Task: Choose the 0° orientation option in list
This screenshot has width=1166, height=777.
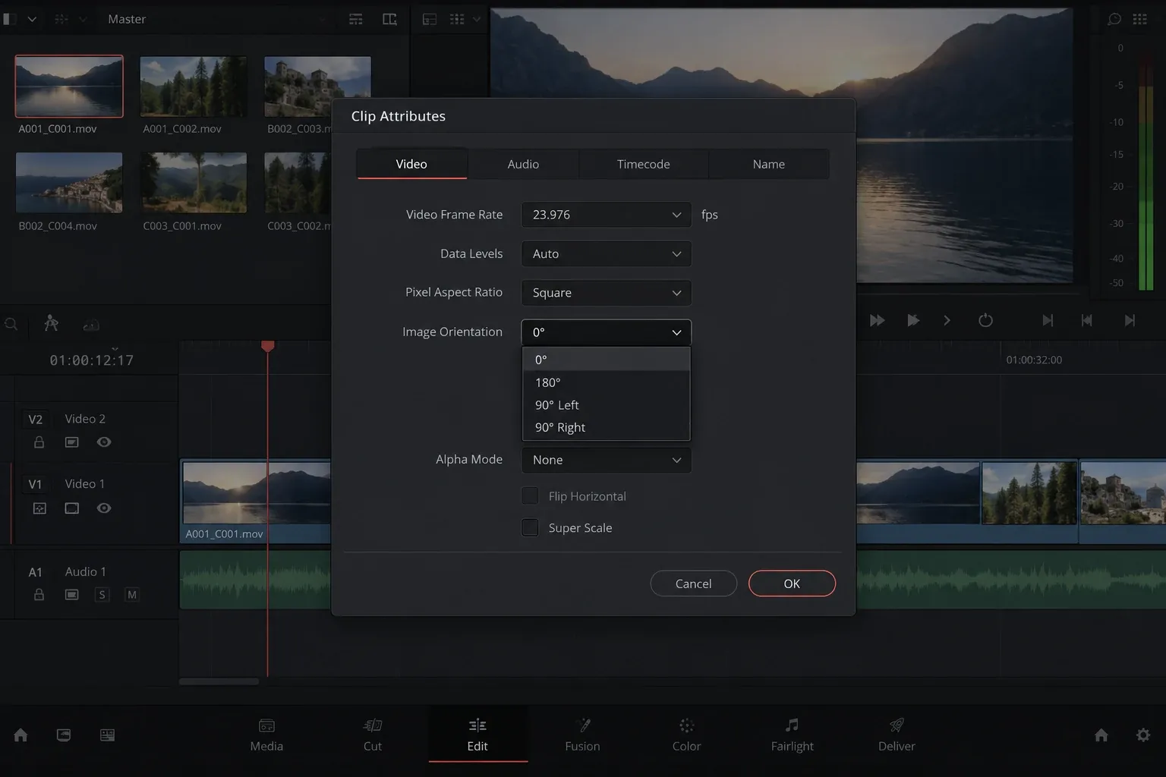Action: tap(606, 360)
